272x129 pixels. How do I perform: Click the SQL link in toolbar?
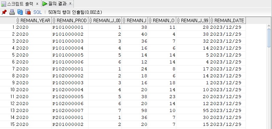[x=38, y=12]
